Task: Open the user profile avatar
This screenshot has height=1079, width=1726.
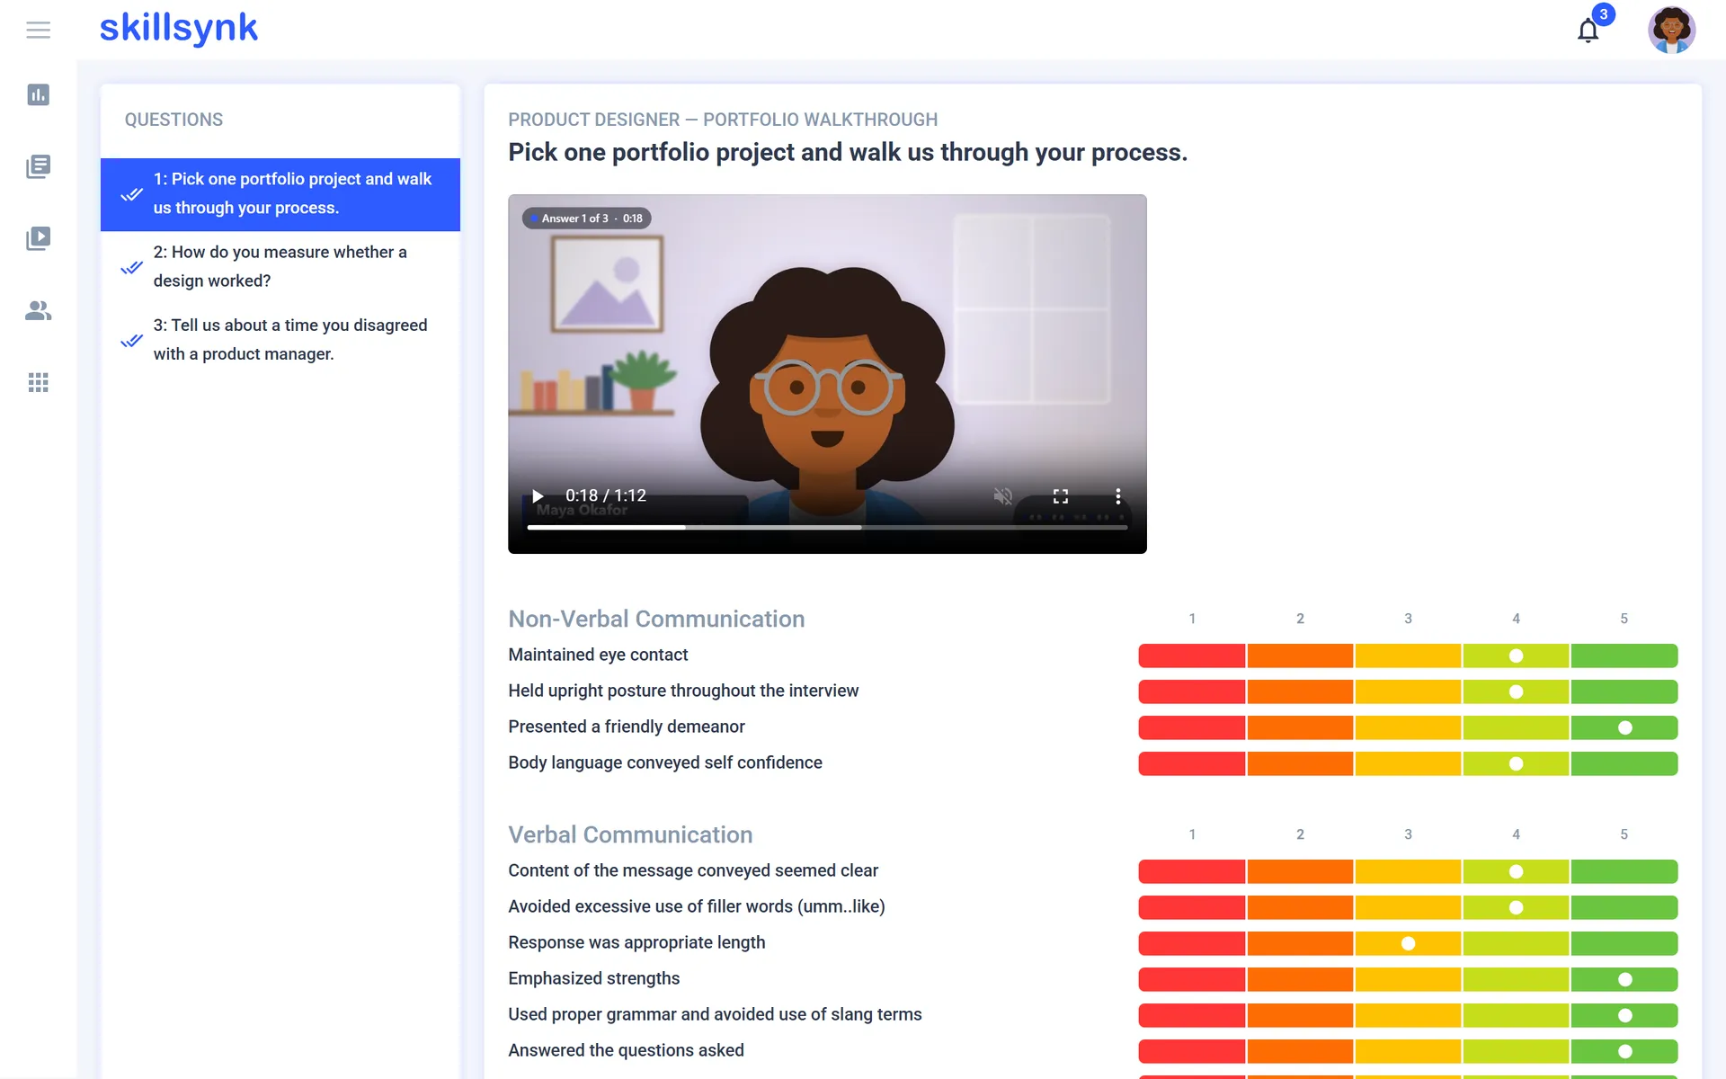Action: tap(1671, 30)
